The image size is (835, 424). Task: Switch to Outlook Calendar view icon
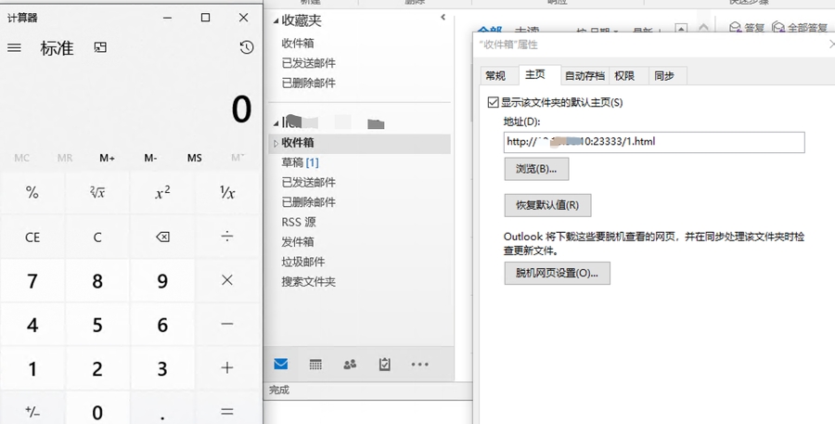pos(315,365)
